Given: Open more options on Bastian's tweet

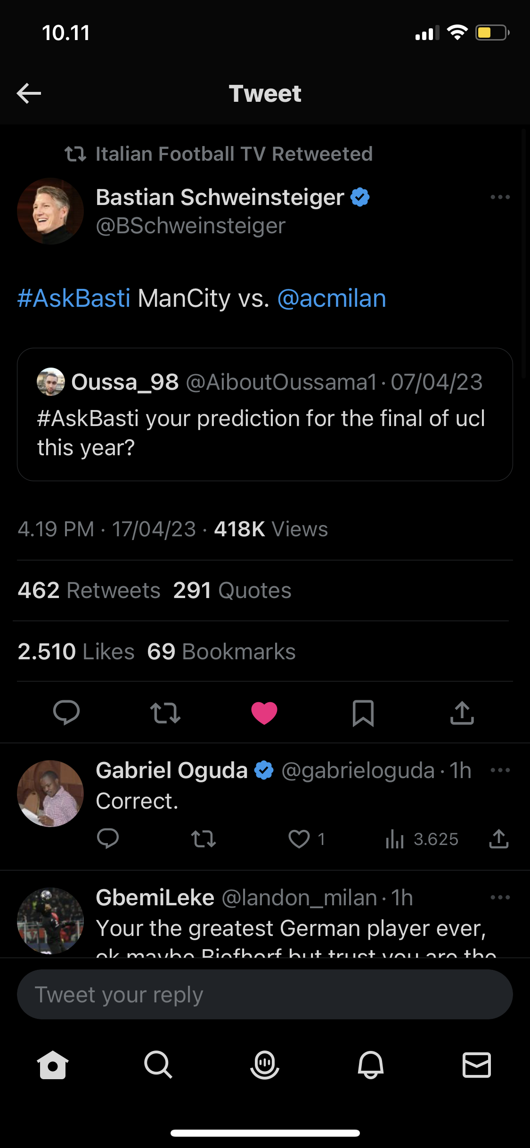Looking at the screenshot, I should pyautogui.click(x=500, y=197).
